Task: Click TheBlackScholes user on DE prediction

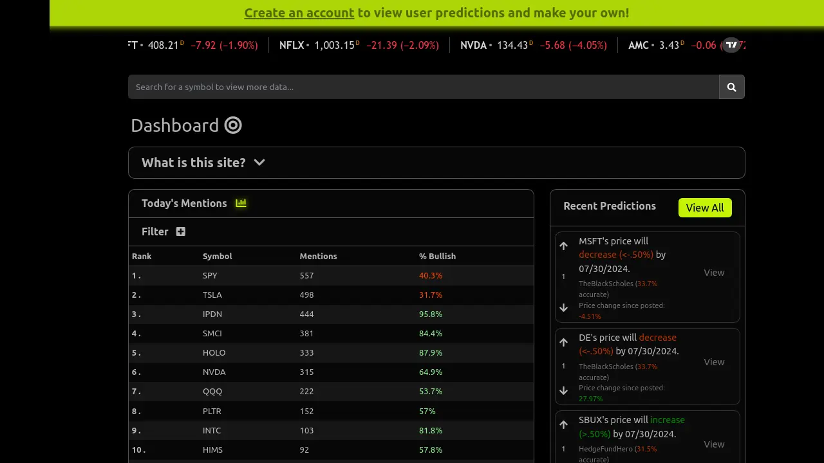Action: click(x=606, y=367)
